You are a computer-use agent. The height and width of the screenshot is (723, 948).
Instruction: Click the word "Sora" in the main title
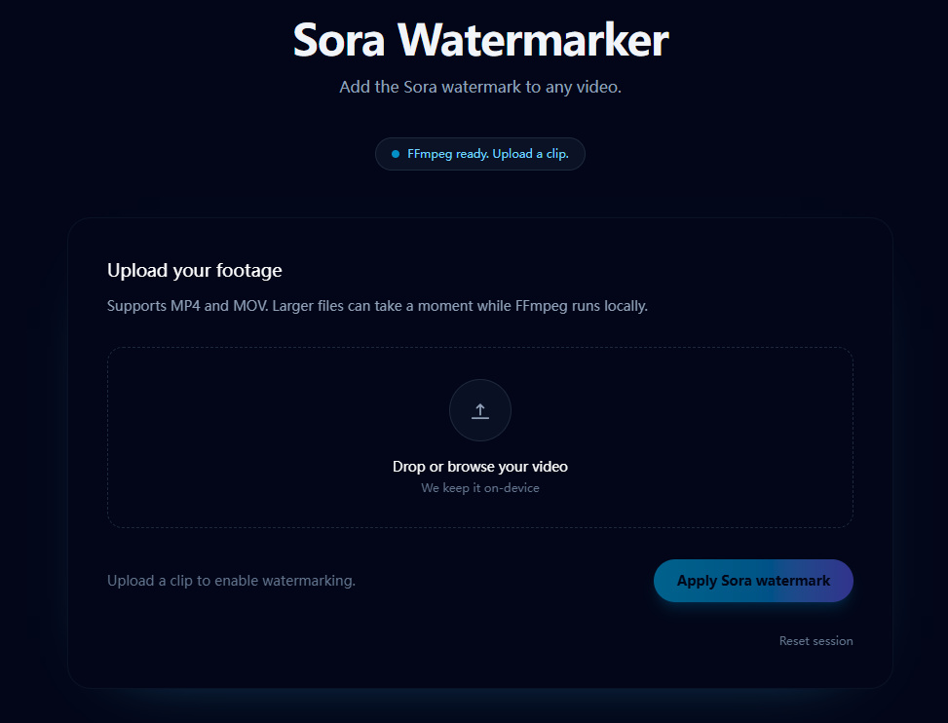click(340, 41)
